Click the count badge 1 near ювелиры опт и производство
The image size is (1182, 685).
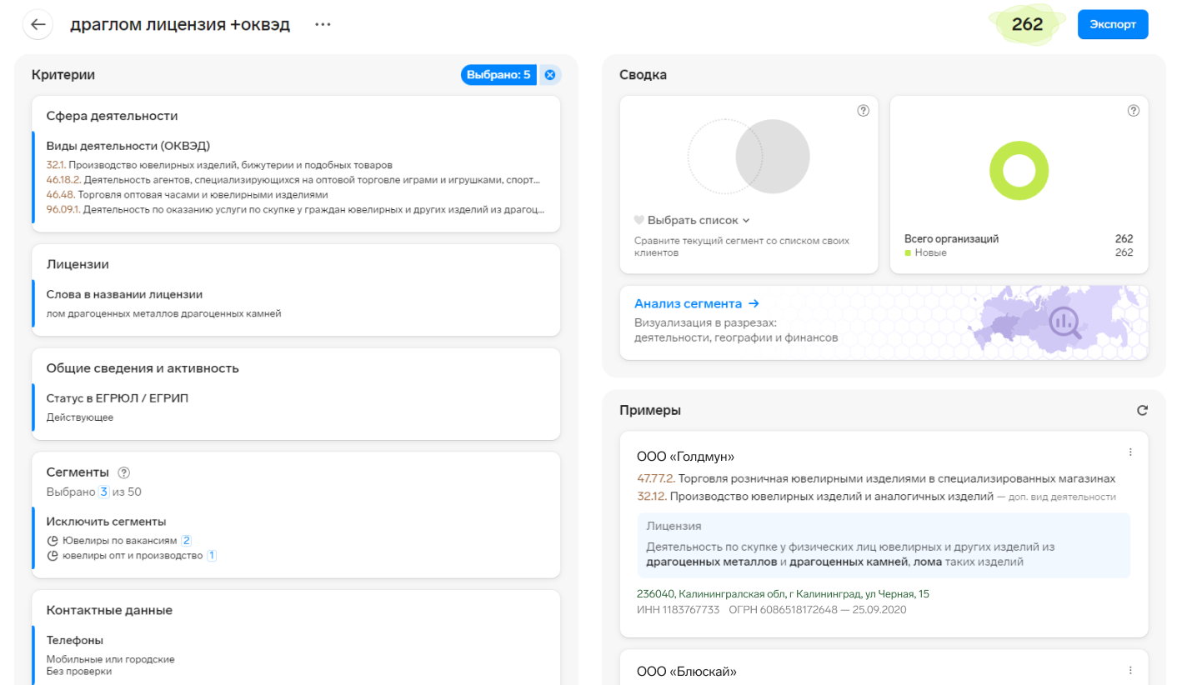(212, 556)
